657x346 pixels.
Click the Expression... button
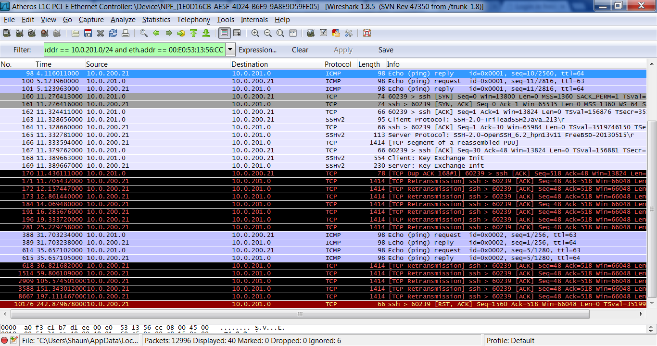(x=257, y=49)
